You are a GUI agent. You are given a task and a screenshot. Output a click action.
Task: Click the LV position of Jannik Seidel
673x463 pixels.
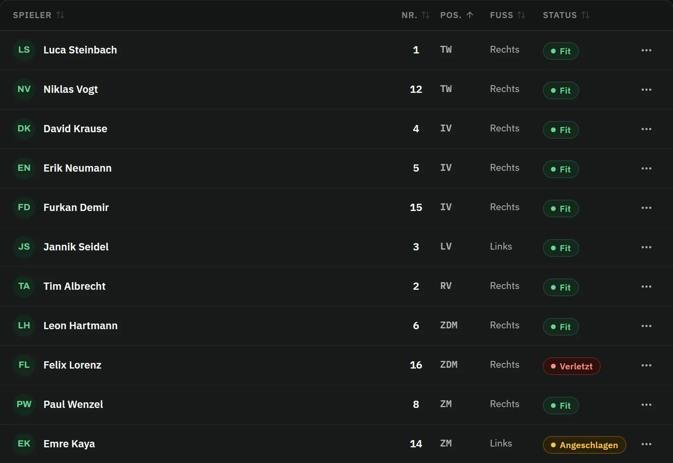[x=446, y=246]
